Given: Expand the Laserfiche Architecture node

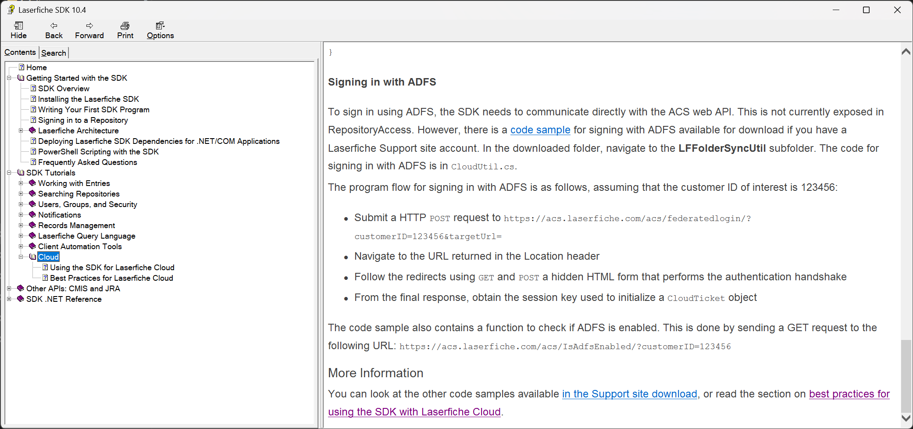Looking at the screenshot, I should tap(21, 131).
